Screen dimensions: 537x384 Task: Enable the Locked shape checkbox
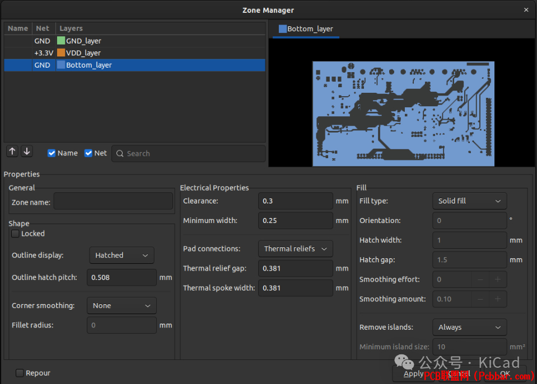[15, 234]
